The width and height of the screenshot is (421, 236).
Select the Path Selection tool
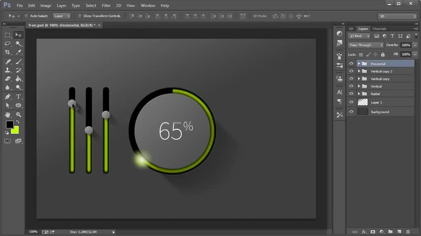[x=7, y=105]
